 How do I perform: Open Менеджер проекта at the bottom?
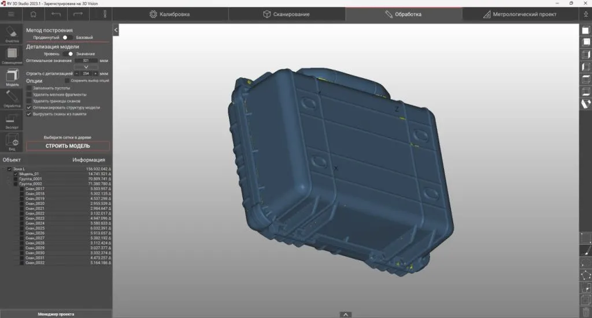pos(56,314)
